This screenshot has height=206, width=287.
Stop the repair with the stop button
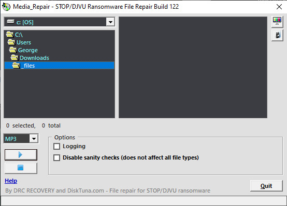coord(21,168)
